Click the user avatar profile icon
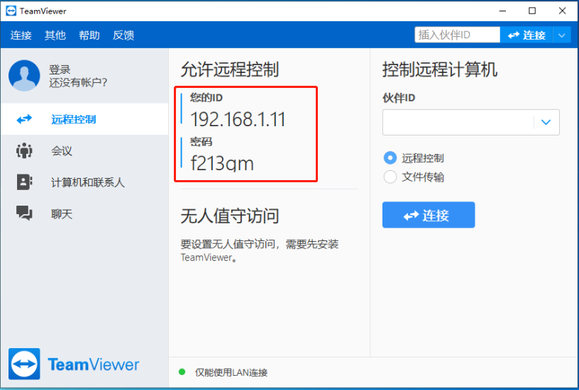The width and height of the screenshot is (579, 390). 24,76
